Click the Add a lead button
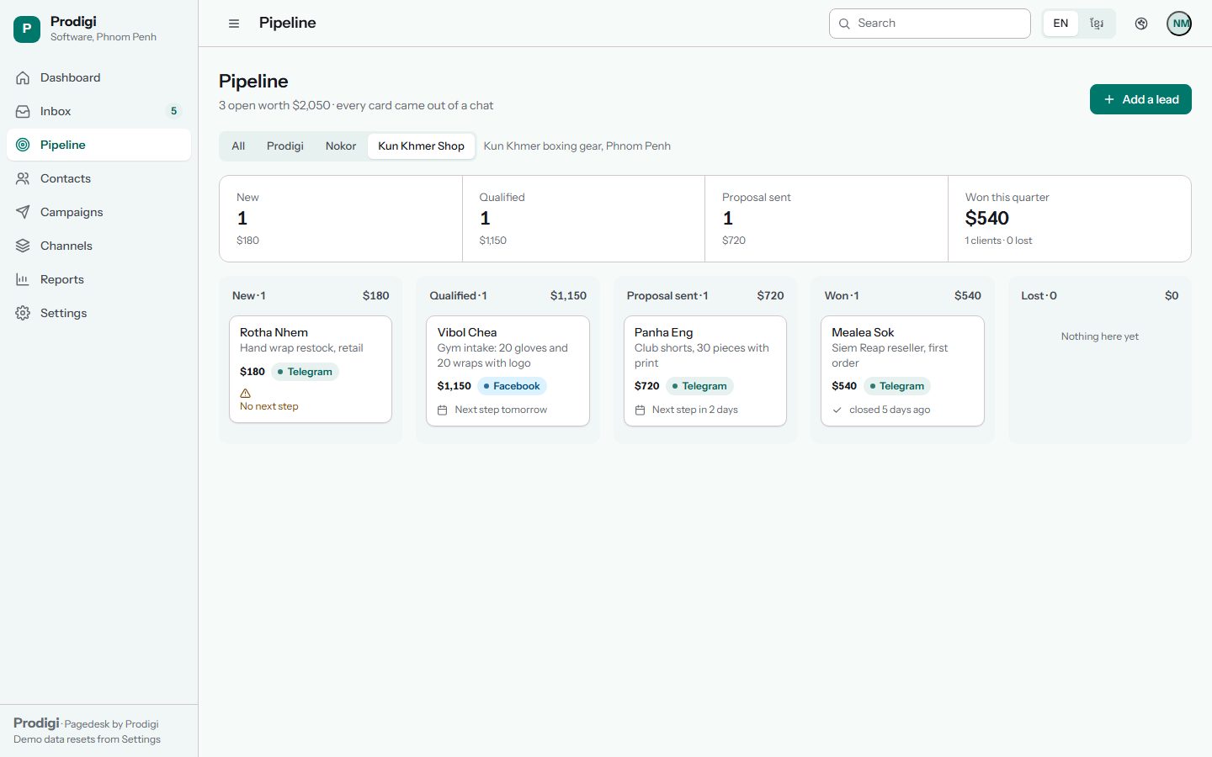The image size is (1212, 757). point(1140,99)
